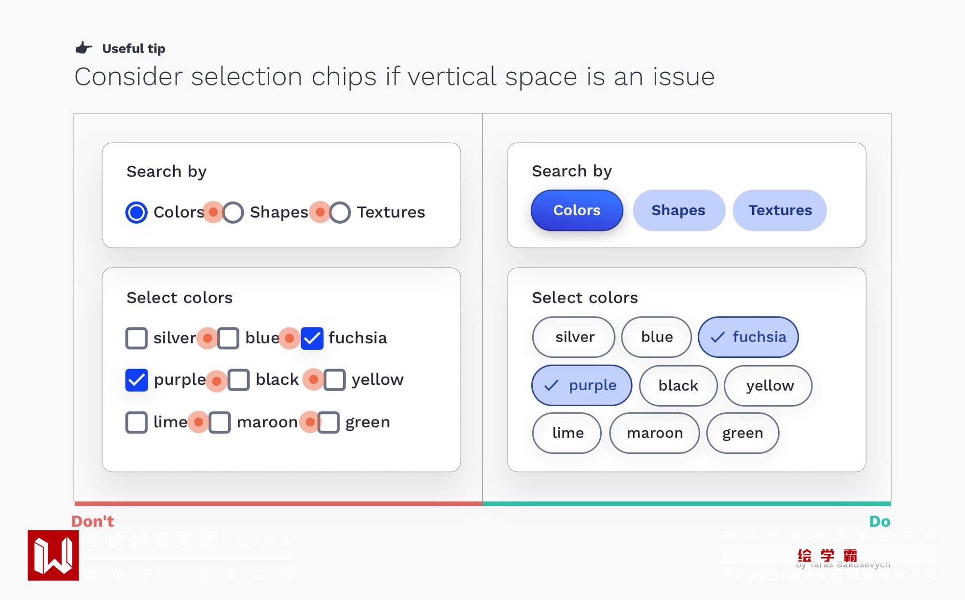Toggle the lime chip on

click(567, 433)
